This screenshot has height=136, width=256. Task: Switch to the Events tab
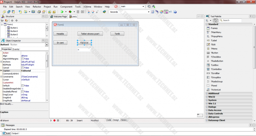click(x=16, y=49)
